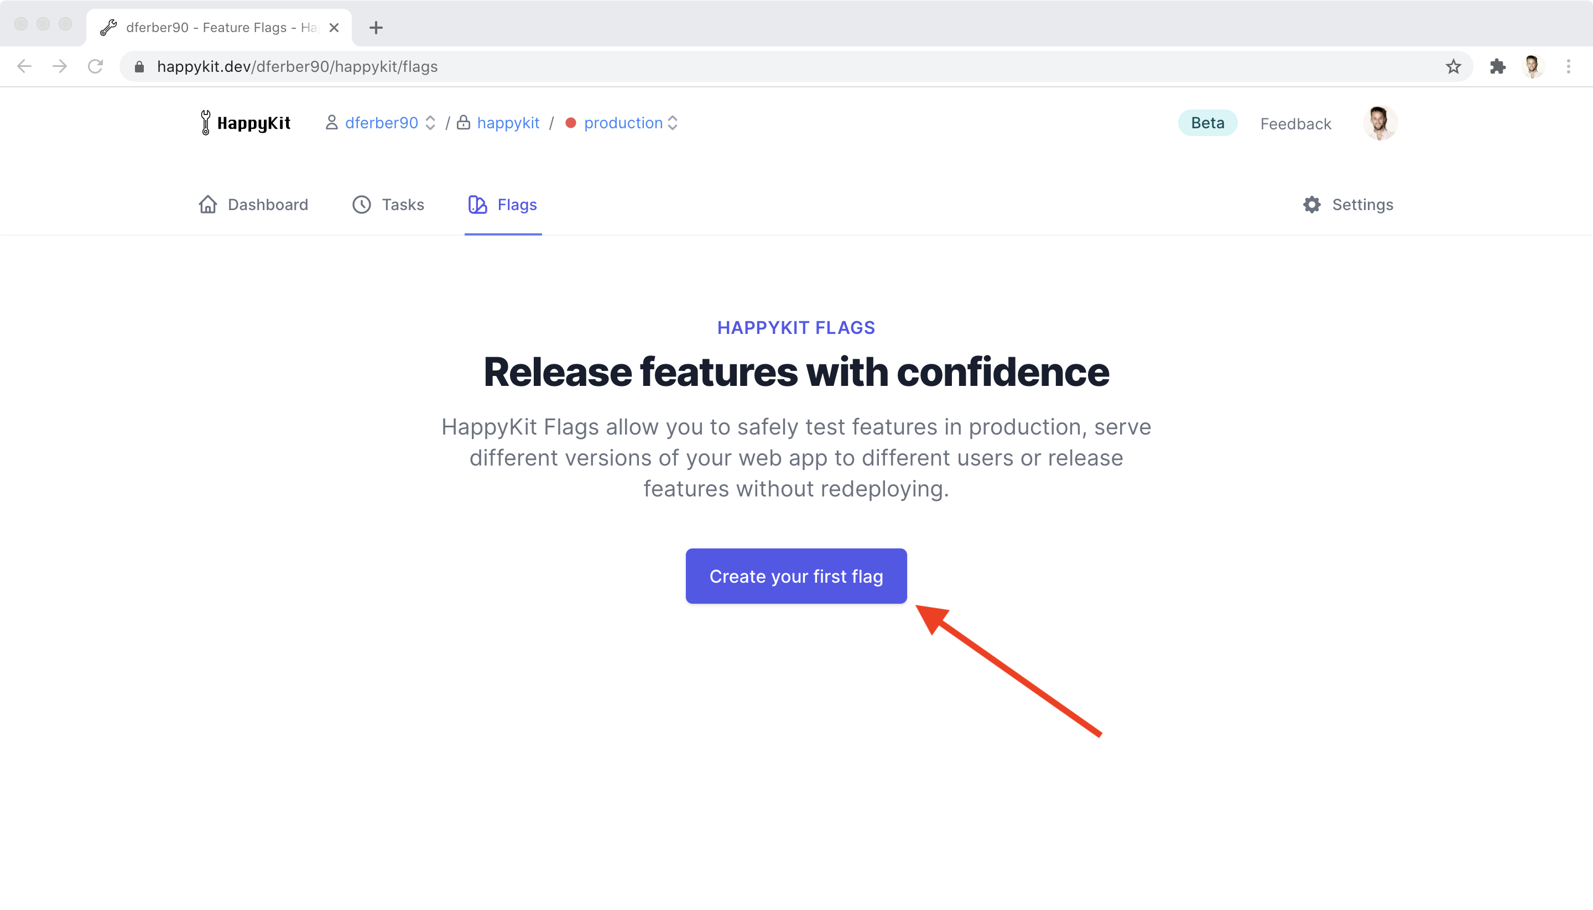Create your first flag
1593x910 pixels.
(796, 576)
